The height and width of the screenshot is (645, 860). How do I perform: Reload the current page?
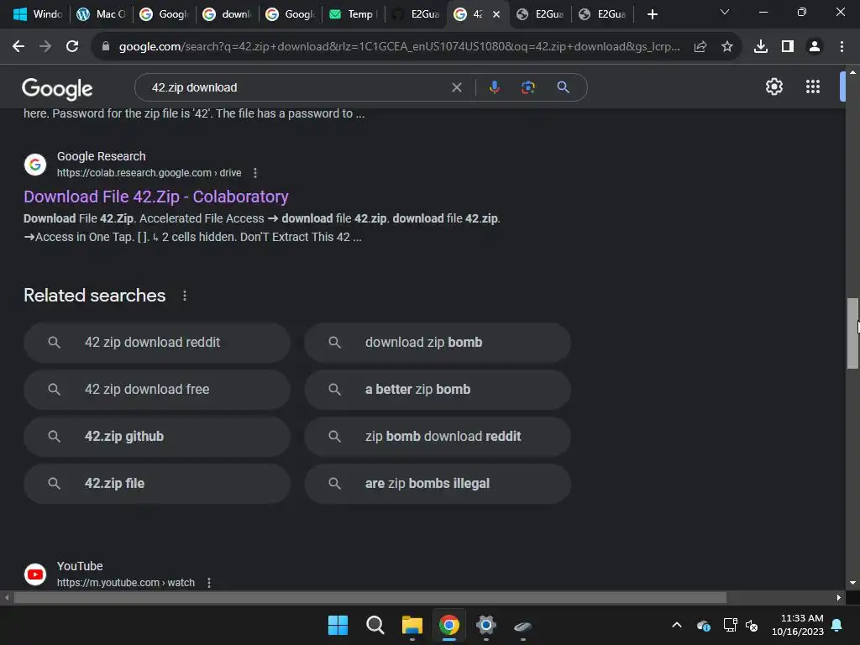pos(72,47)
